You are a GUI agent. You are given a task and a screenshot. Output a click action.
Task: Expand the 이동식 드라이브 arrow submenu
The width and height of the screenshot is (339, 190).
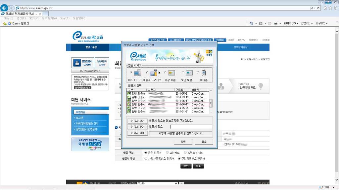[159, 73]
